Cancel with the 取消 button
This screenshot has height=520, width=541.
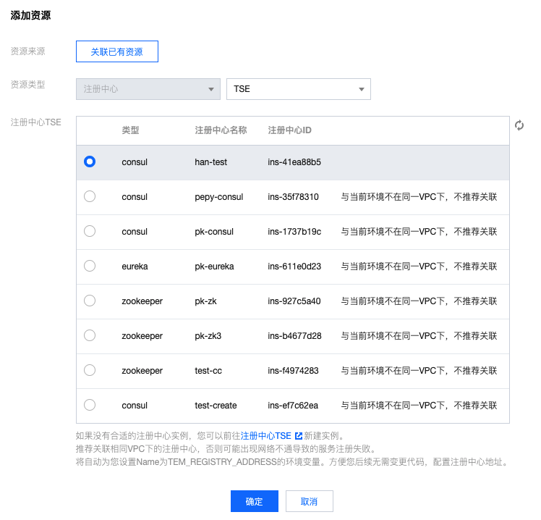coord(309,501)
